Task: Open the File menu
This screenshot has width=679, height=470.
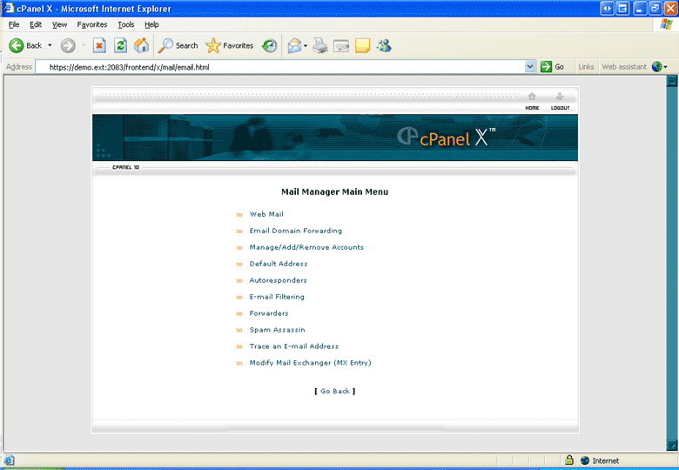Action: coord(14,24)
